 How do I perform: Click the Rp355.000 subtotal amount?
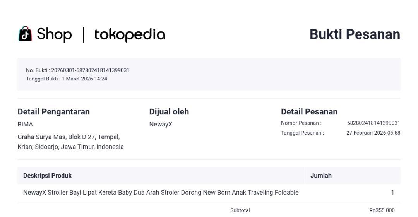[382, 210]
